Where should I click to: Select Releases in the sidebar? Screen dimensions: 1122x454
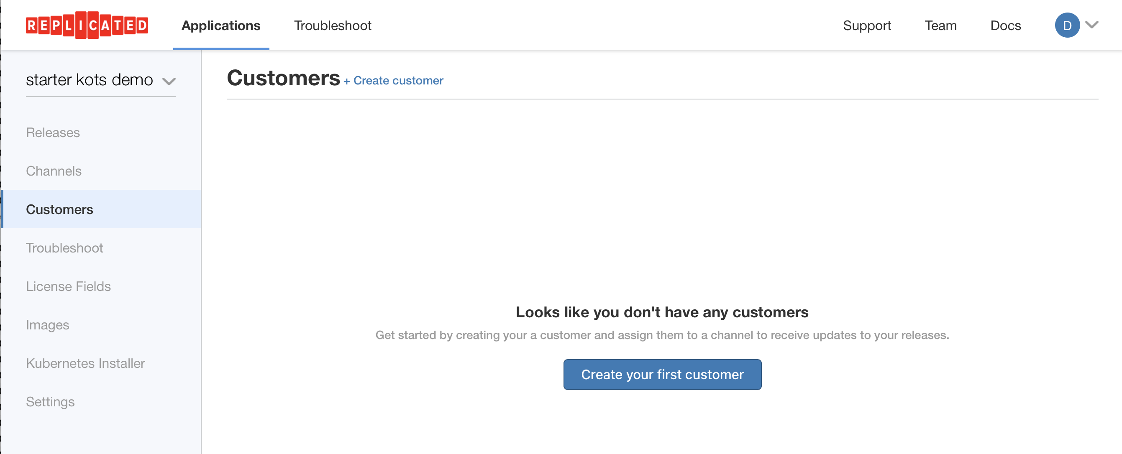click(53, 133)
